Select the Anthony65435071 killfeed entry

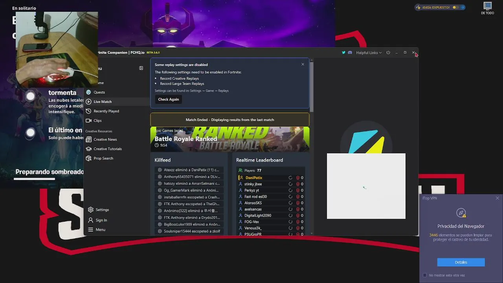tap(189, 177)
